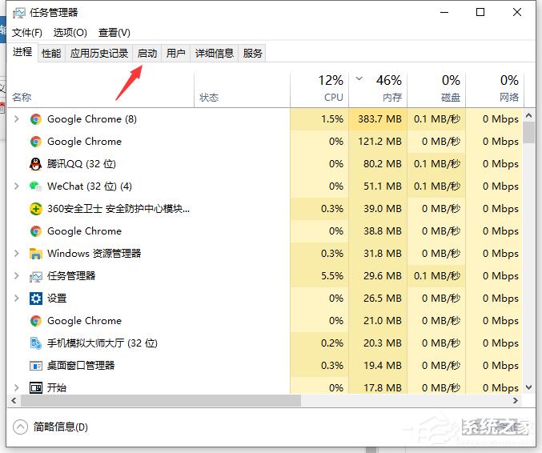Click the 80.2 MB memory cell
Image resolution: width=542 pixels, height=453 pixels.
[x=378, y=164]
